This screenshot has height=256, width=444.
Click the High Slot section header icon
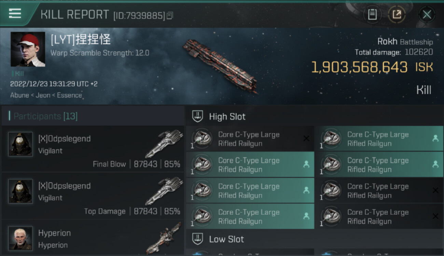pyautogui.click(x=197, y=116)
